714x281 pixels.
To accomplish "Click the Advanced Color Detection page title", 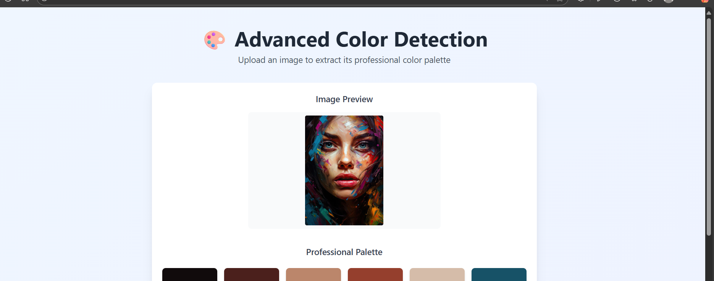I will point(361,39).
